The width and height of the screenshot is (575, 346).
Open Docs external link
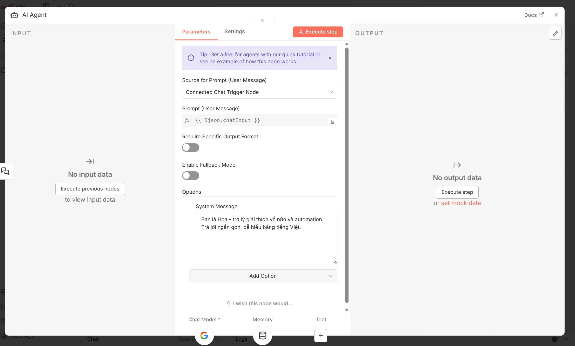pos(534,15)
